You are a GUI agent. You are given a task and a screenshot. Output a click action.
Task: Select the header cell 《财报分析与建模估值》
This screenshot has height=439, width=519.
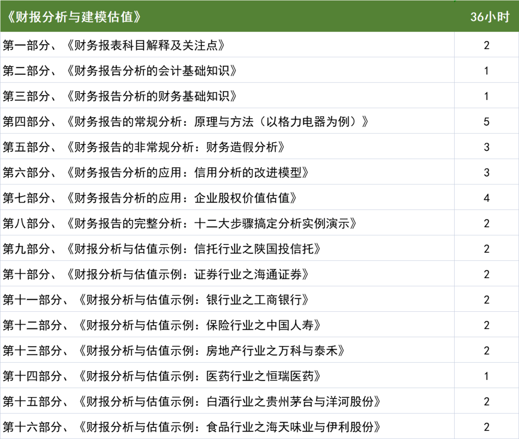[227, 16]
